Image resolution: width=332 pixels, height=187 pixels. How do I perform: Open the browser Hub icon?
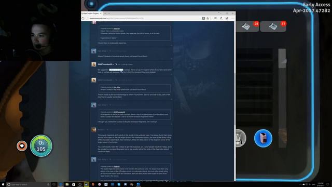(x=215, y=19)
